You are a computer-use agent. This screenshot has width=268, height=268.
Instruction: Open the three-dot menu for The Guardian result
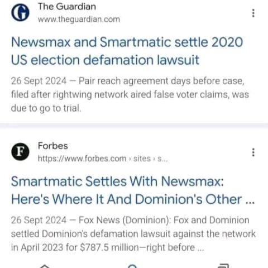tap(253, 13)
